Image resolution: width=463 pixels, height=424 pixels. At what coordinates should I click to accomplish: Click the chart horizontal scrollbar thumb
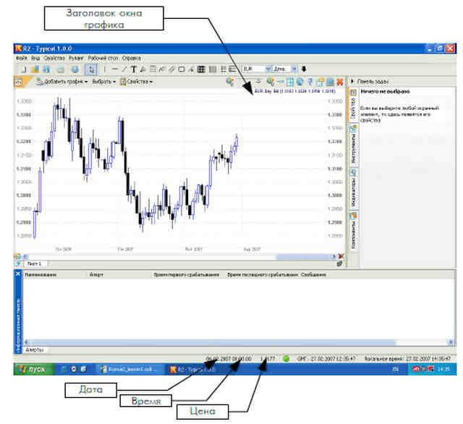pos(303,257)
